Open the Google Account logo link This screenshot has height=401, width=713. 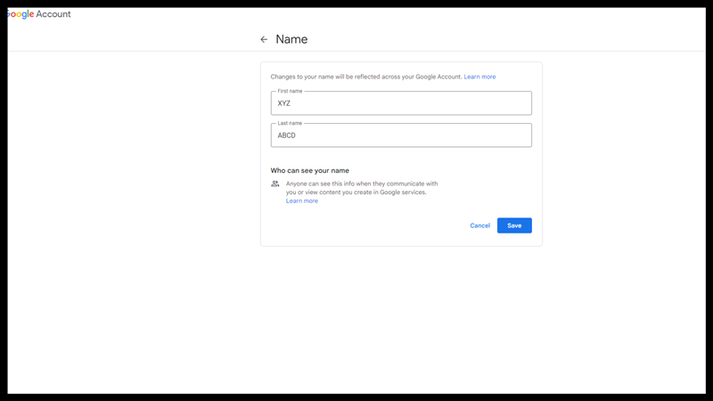point(39,14)
